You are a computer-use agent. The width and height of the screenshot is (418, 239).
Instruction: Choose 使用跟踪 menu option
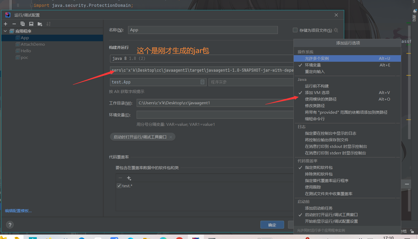347,187
